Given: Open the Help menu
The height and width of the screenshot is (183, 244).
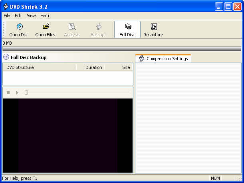Looking at the screenshot, I should pyautogui.click(x=44, y=16).
